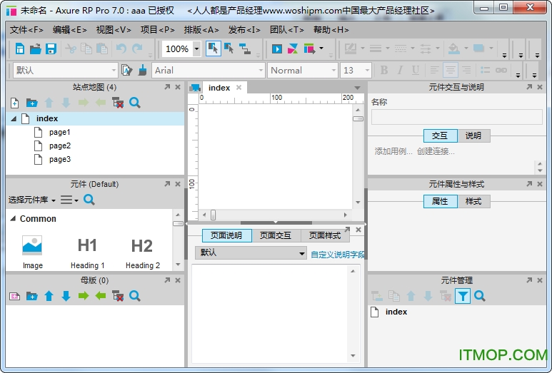This screenshot has width=552, height=373.
Task: Collapse the index tree node
Action: (x=14, y=119)
